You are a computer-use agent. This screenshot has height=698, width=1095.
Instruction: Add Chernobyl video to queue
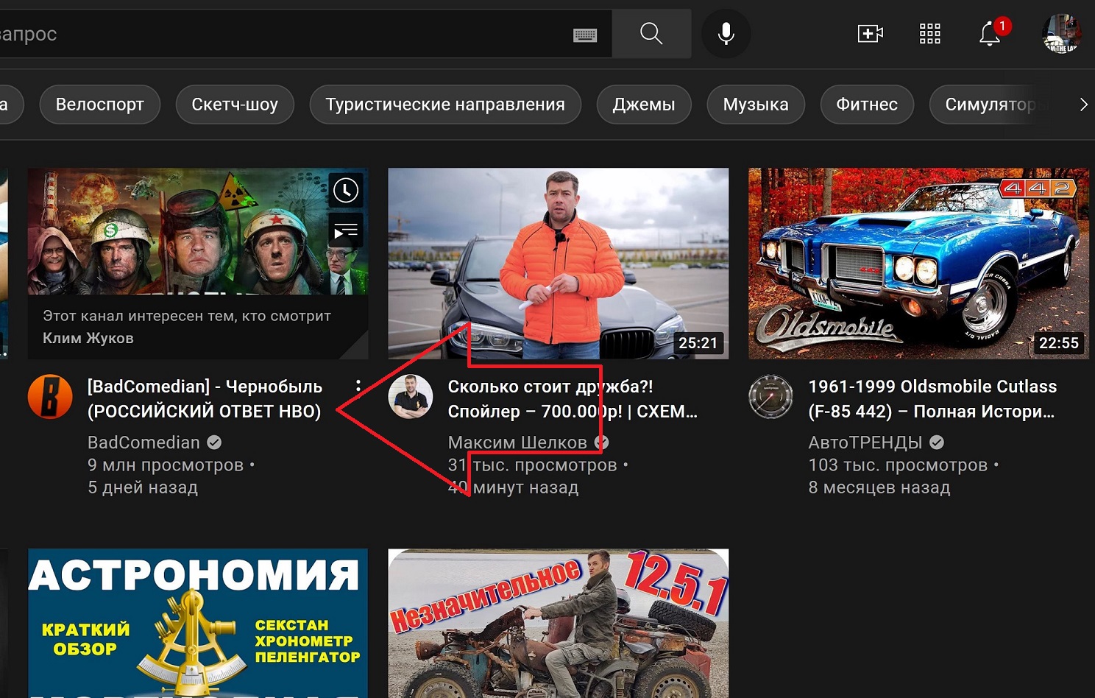346,231
